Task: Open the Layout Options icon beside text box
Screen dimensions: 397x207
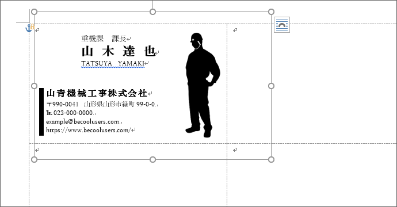Action: [282, 25]
